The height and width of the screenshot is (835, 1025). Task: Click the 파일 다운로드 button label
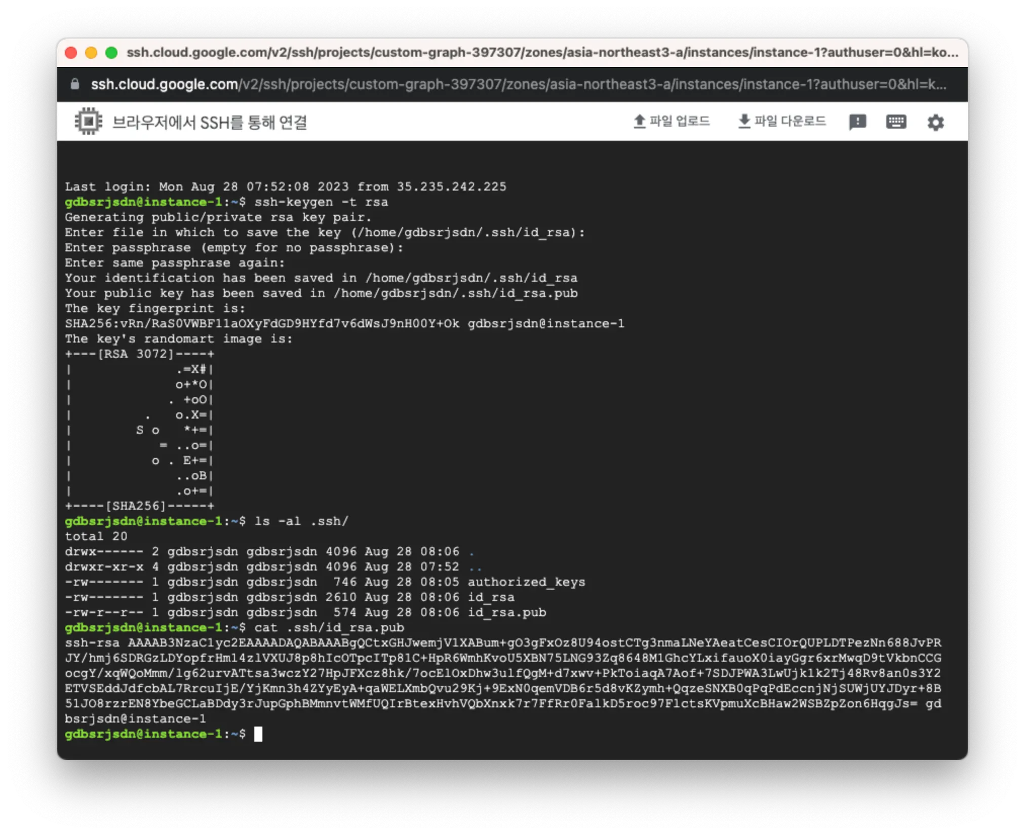click(790, 122)
